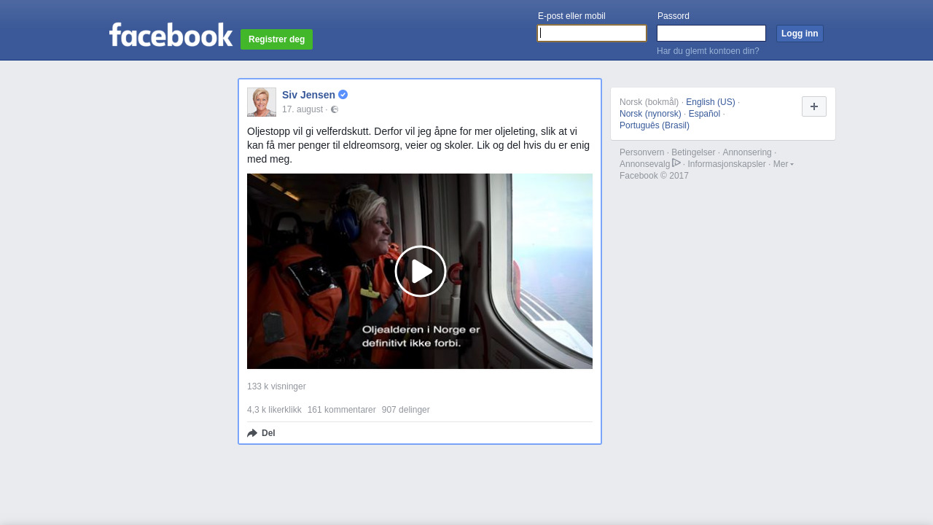Click the public globe privacy icon

pos(335,109)
